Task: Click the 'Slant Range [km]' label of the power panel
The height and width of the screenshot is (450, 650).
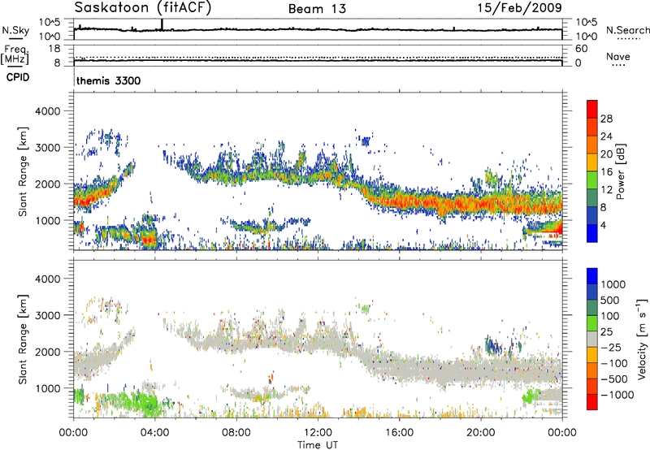Action: (23, 172)
